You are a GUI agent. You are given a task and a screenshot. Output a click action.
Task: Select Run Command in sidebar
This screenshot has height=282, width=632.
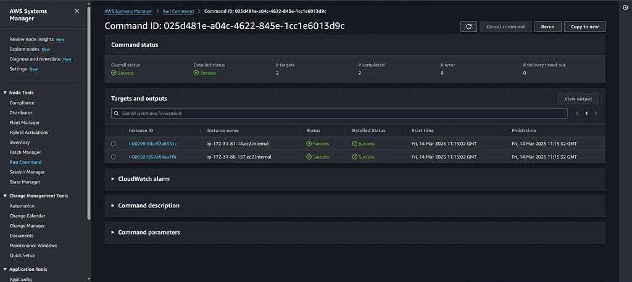pyautogui.click(x=25, y=162)
